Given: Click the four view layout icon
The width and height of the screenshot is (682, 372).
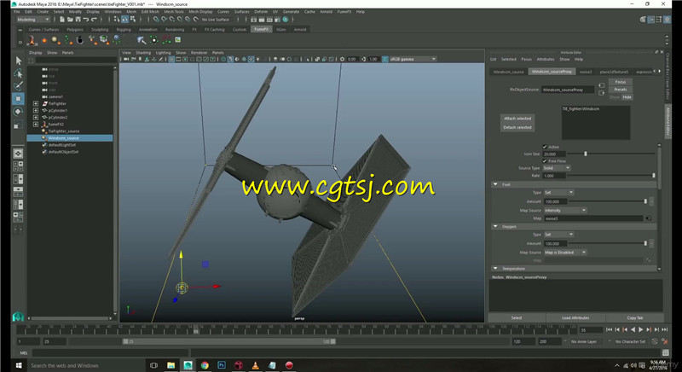Looking at the screenshot, I should [x=18, y=166].
